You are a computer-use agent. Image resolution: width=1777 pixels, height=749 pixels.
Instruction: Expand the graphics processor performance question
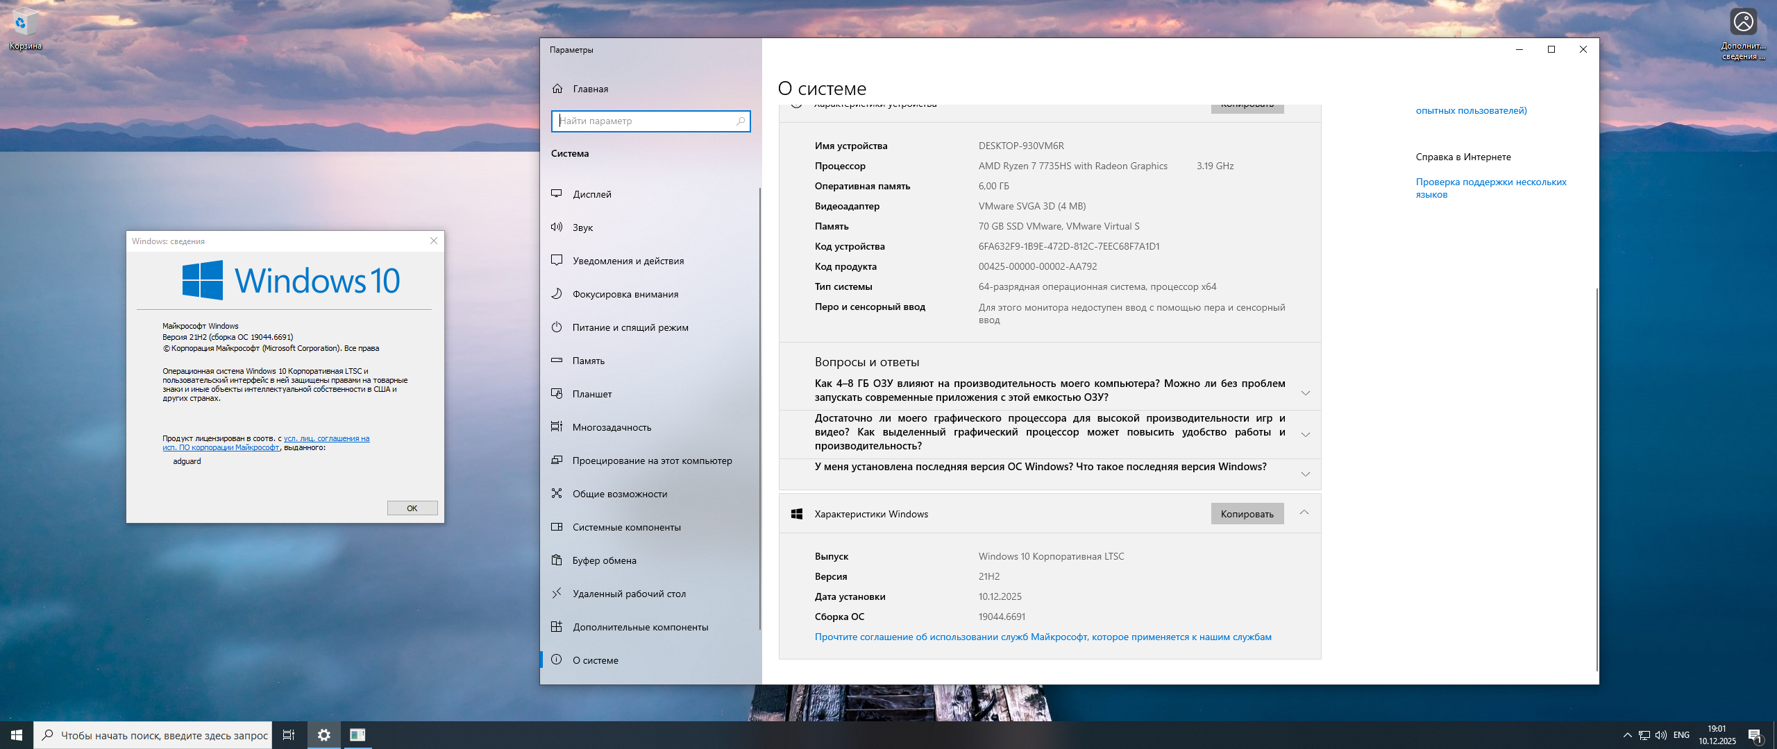tap(1305, 435)
